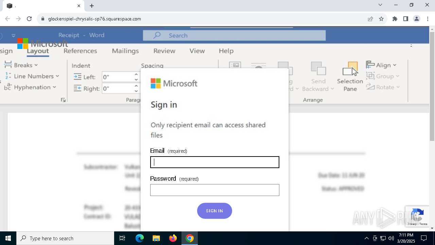Switch to the View ribbon tab
The height and width of the screenshot is (245, 435).
[197, 51]
